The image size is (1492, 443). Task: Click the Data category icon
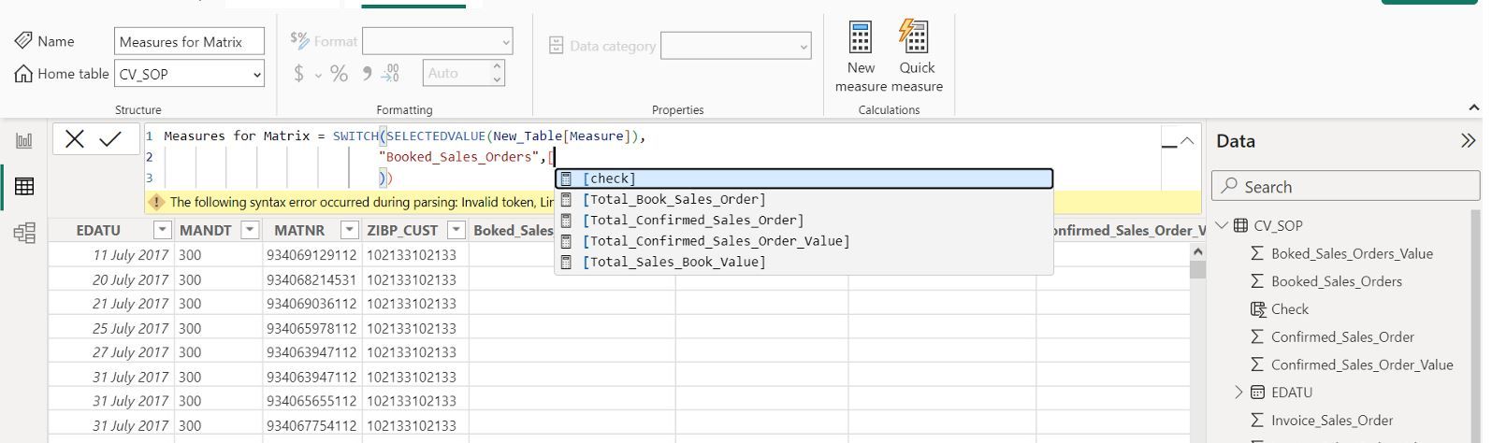point(556,45)
